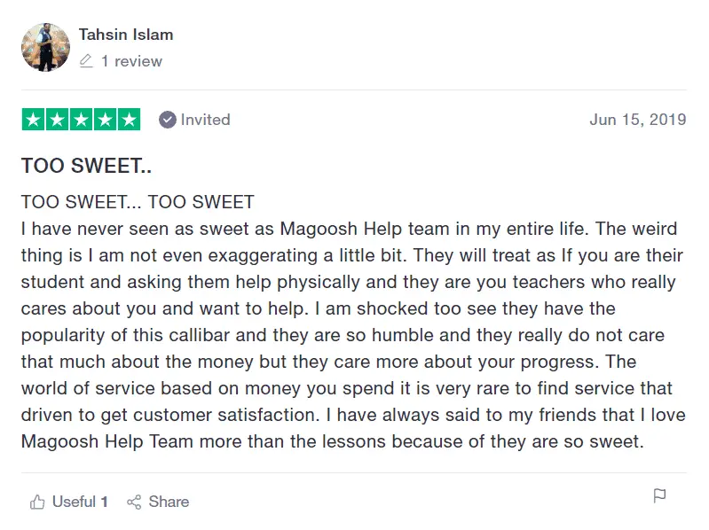Click the share network icon

[134, 502]
